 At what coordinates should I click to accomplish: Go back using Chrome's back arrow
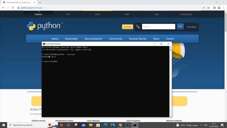(x=3, y=8)
